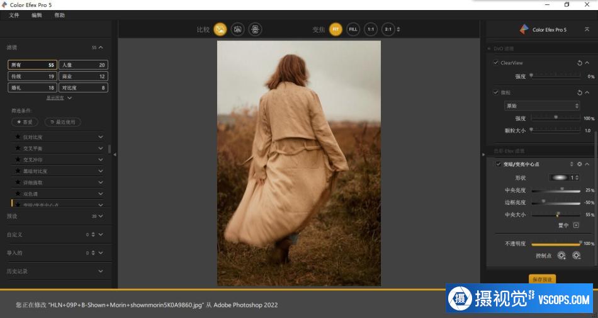Click the 自定义 sort arrows
Screen dimensions: 598x318
(93, 234)
